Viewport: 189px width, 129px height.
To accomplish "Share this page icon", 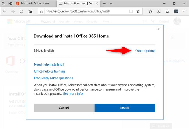I will (167, 11).
